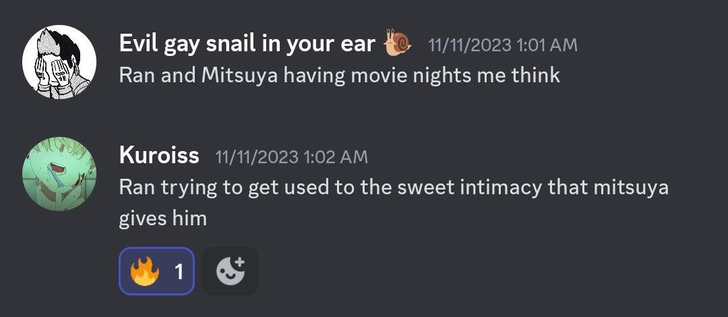The height and width of the screenshot is (317, 728).
Task: Click username Evil gay snail in your ear
Action: [x=247, y=44]
